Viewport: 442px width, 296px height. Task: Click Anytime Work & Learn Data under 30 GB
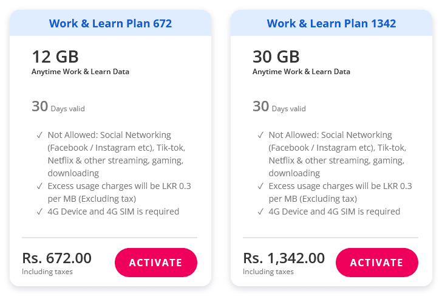pyautogui.click(x=301, y=72)
